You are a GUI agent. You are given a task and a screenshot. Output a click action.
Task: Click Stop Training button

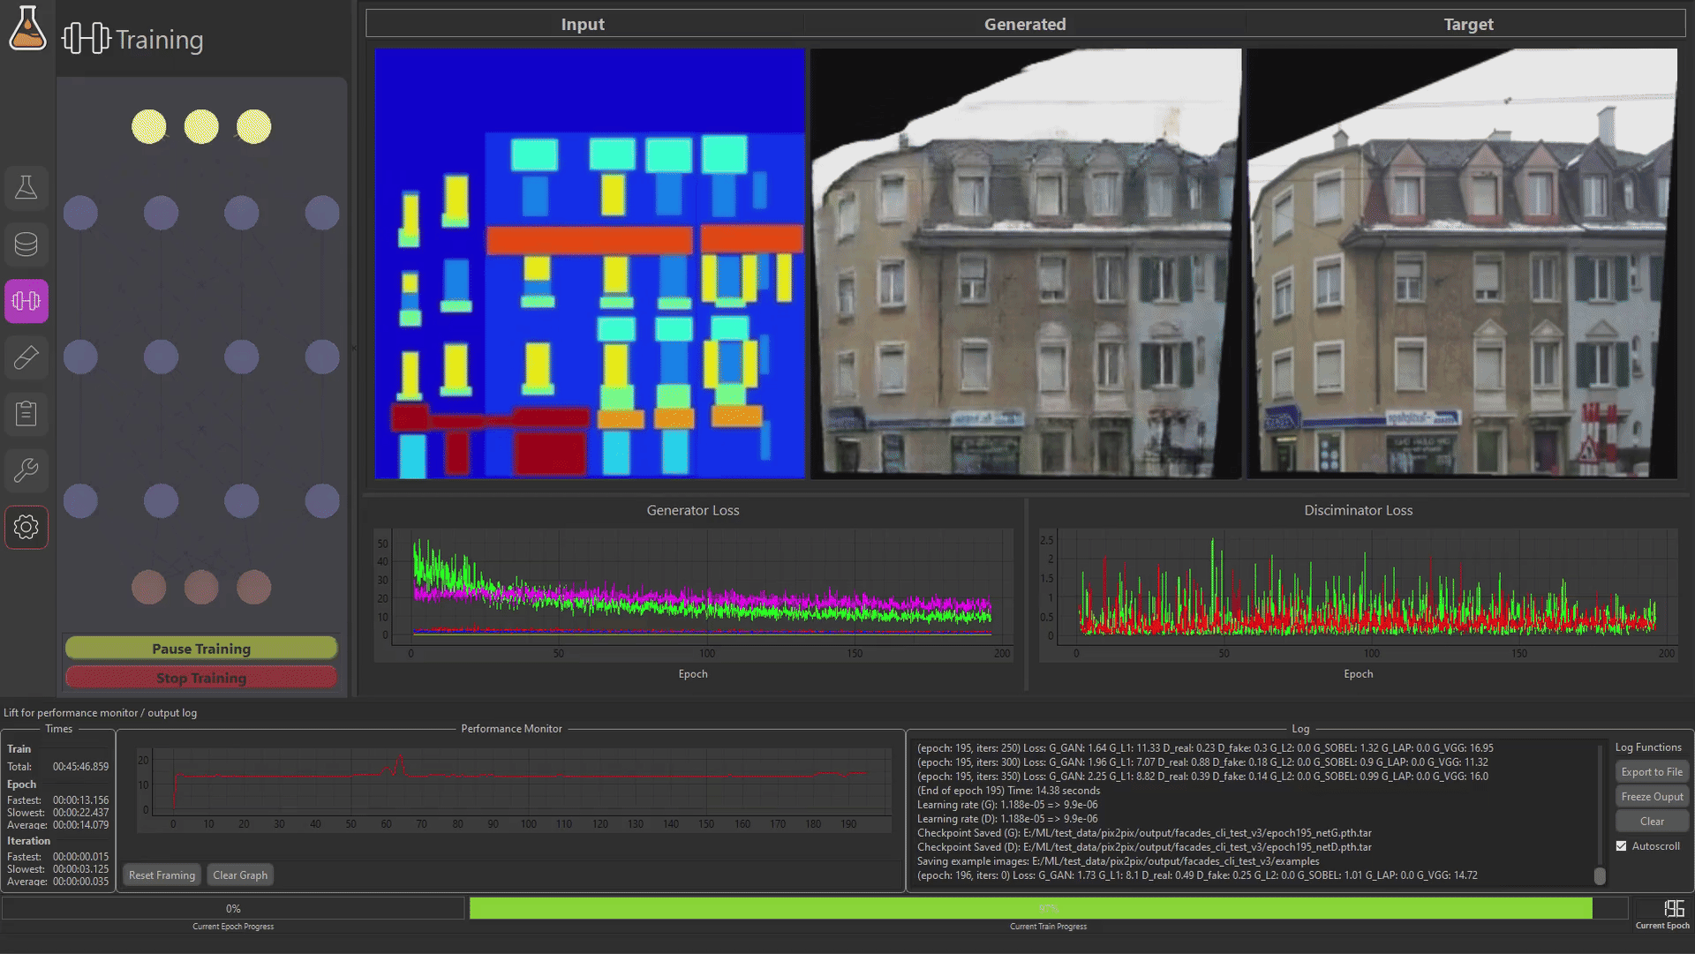[x=201, y=678]
